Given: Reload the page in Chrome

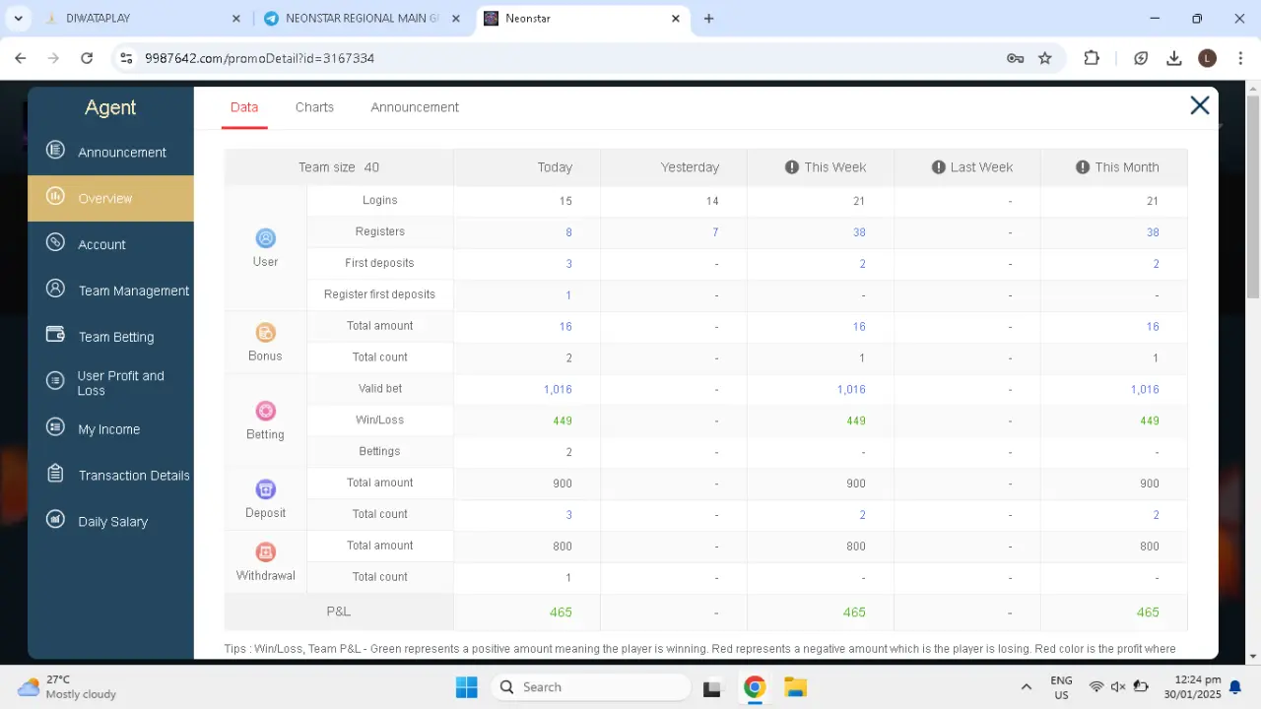Looking at the screenshot, I should (87, 58).
